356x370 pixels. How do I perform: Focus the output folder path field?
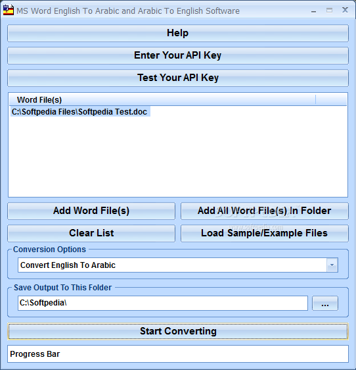click(x=163, y=303)
